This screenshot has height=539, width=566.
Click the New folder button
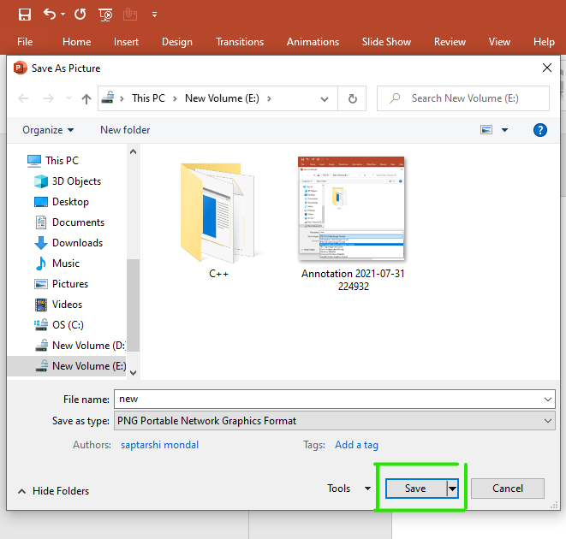(125, 130)
